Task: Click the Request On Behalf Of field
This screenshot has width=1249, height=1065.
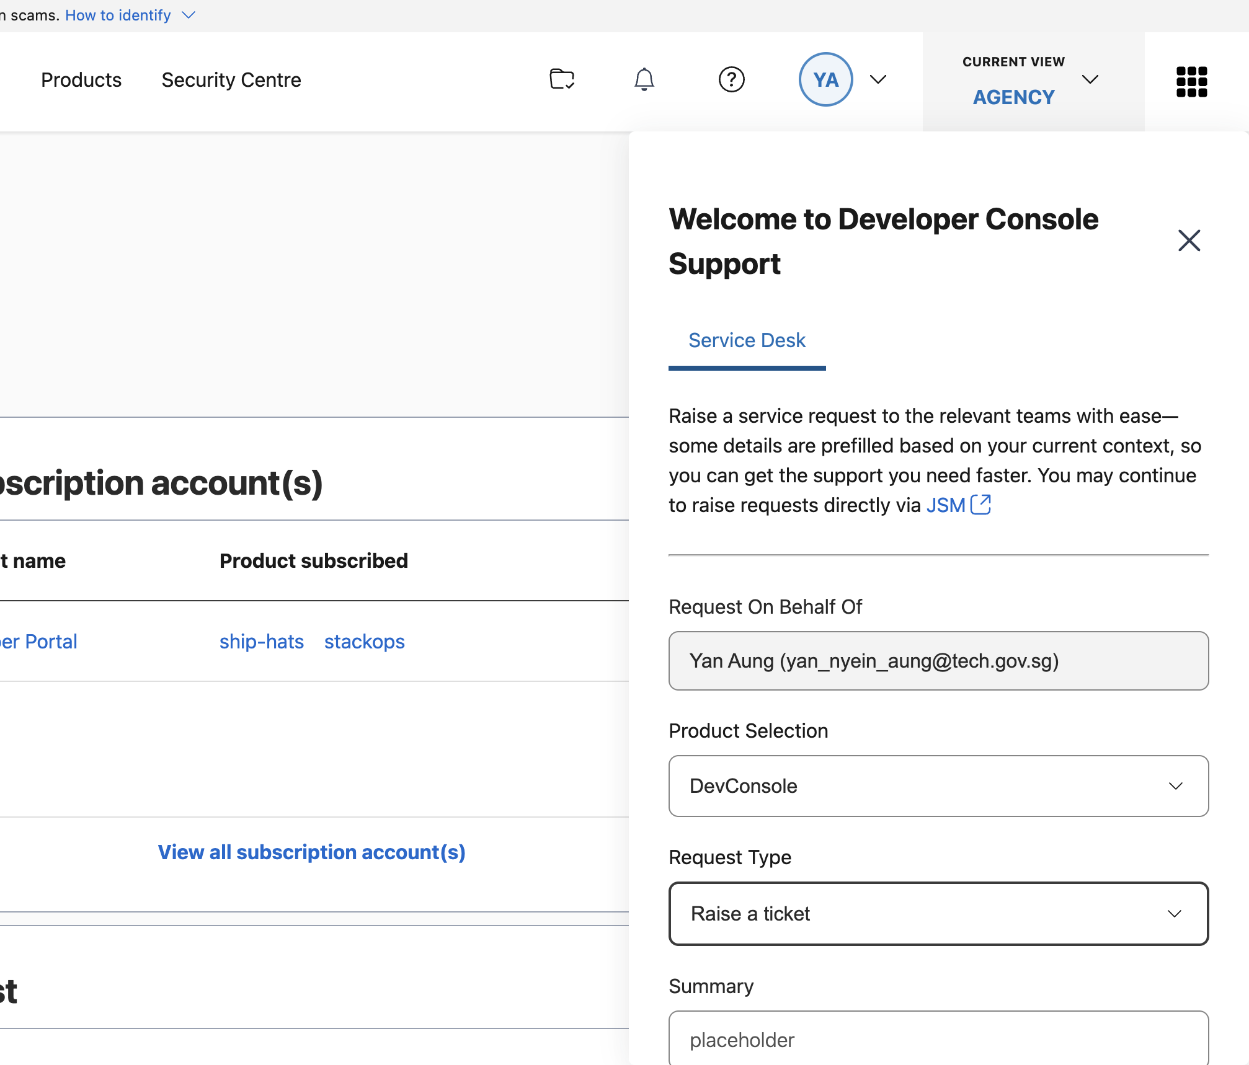Action: click(938, 660)
